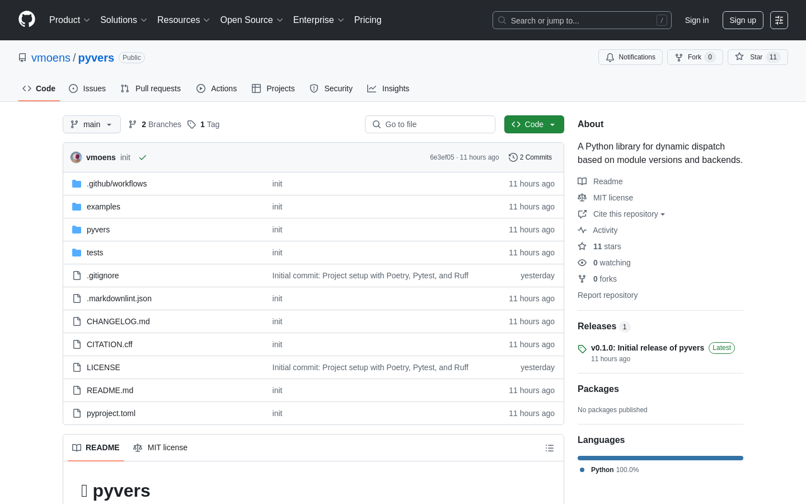Star the pyvers repository
The width and height of the screenshot is (806, 504).
757,57
